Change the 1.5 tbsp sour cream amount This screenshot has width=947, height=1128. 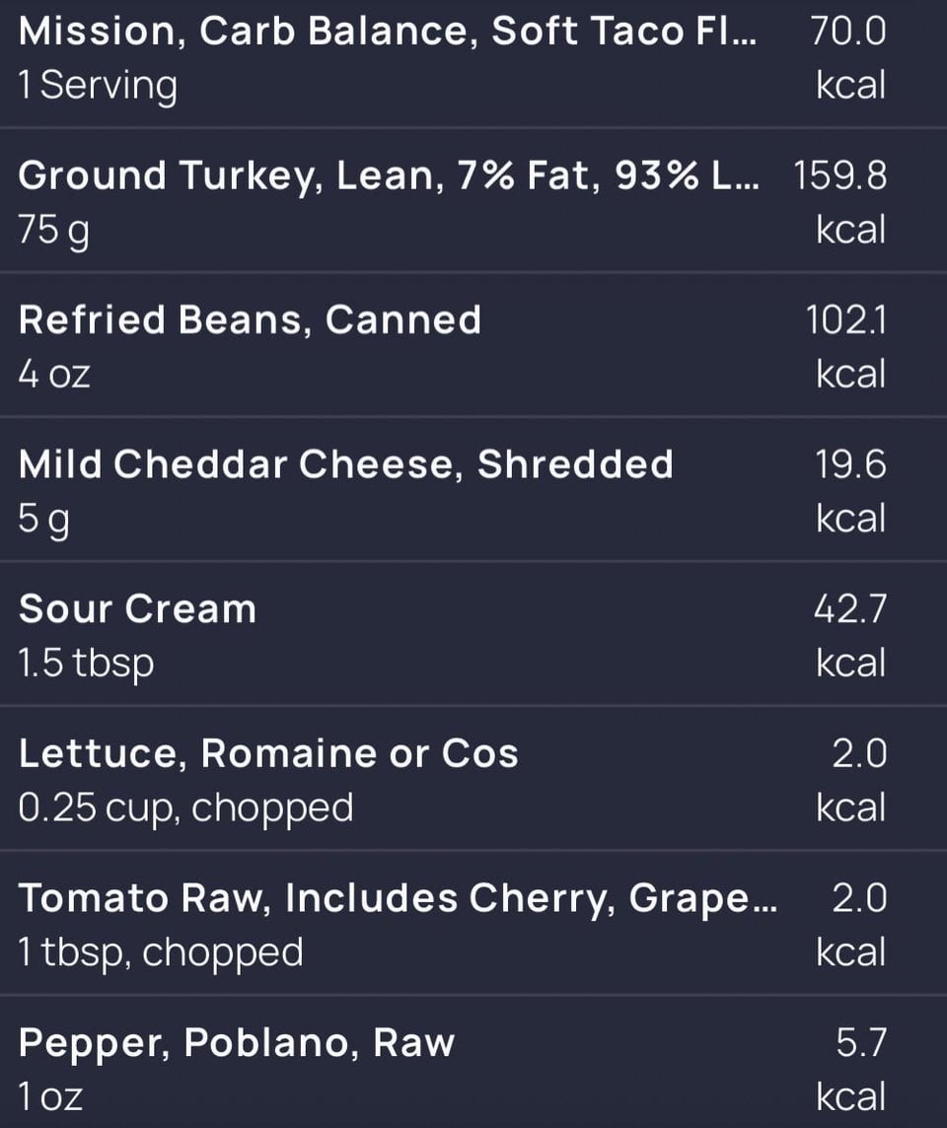[87, 664]
